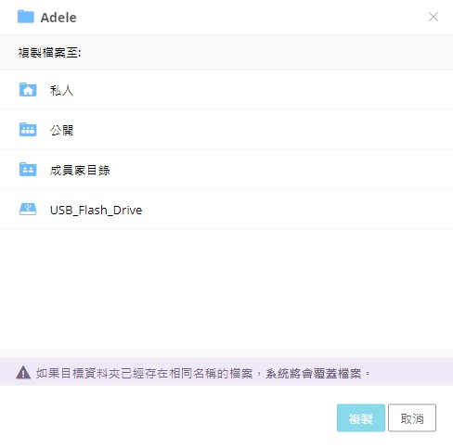Close the Adele copy dialog
The width and height of the screenshot is (453, 448).
[434, 17]
